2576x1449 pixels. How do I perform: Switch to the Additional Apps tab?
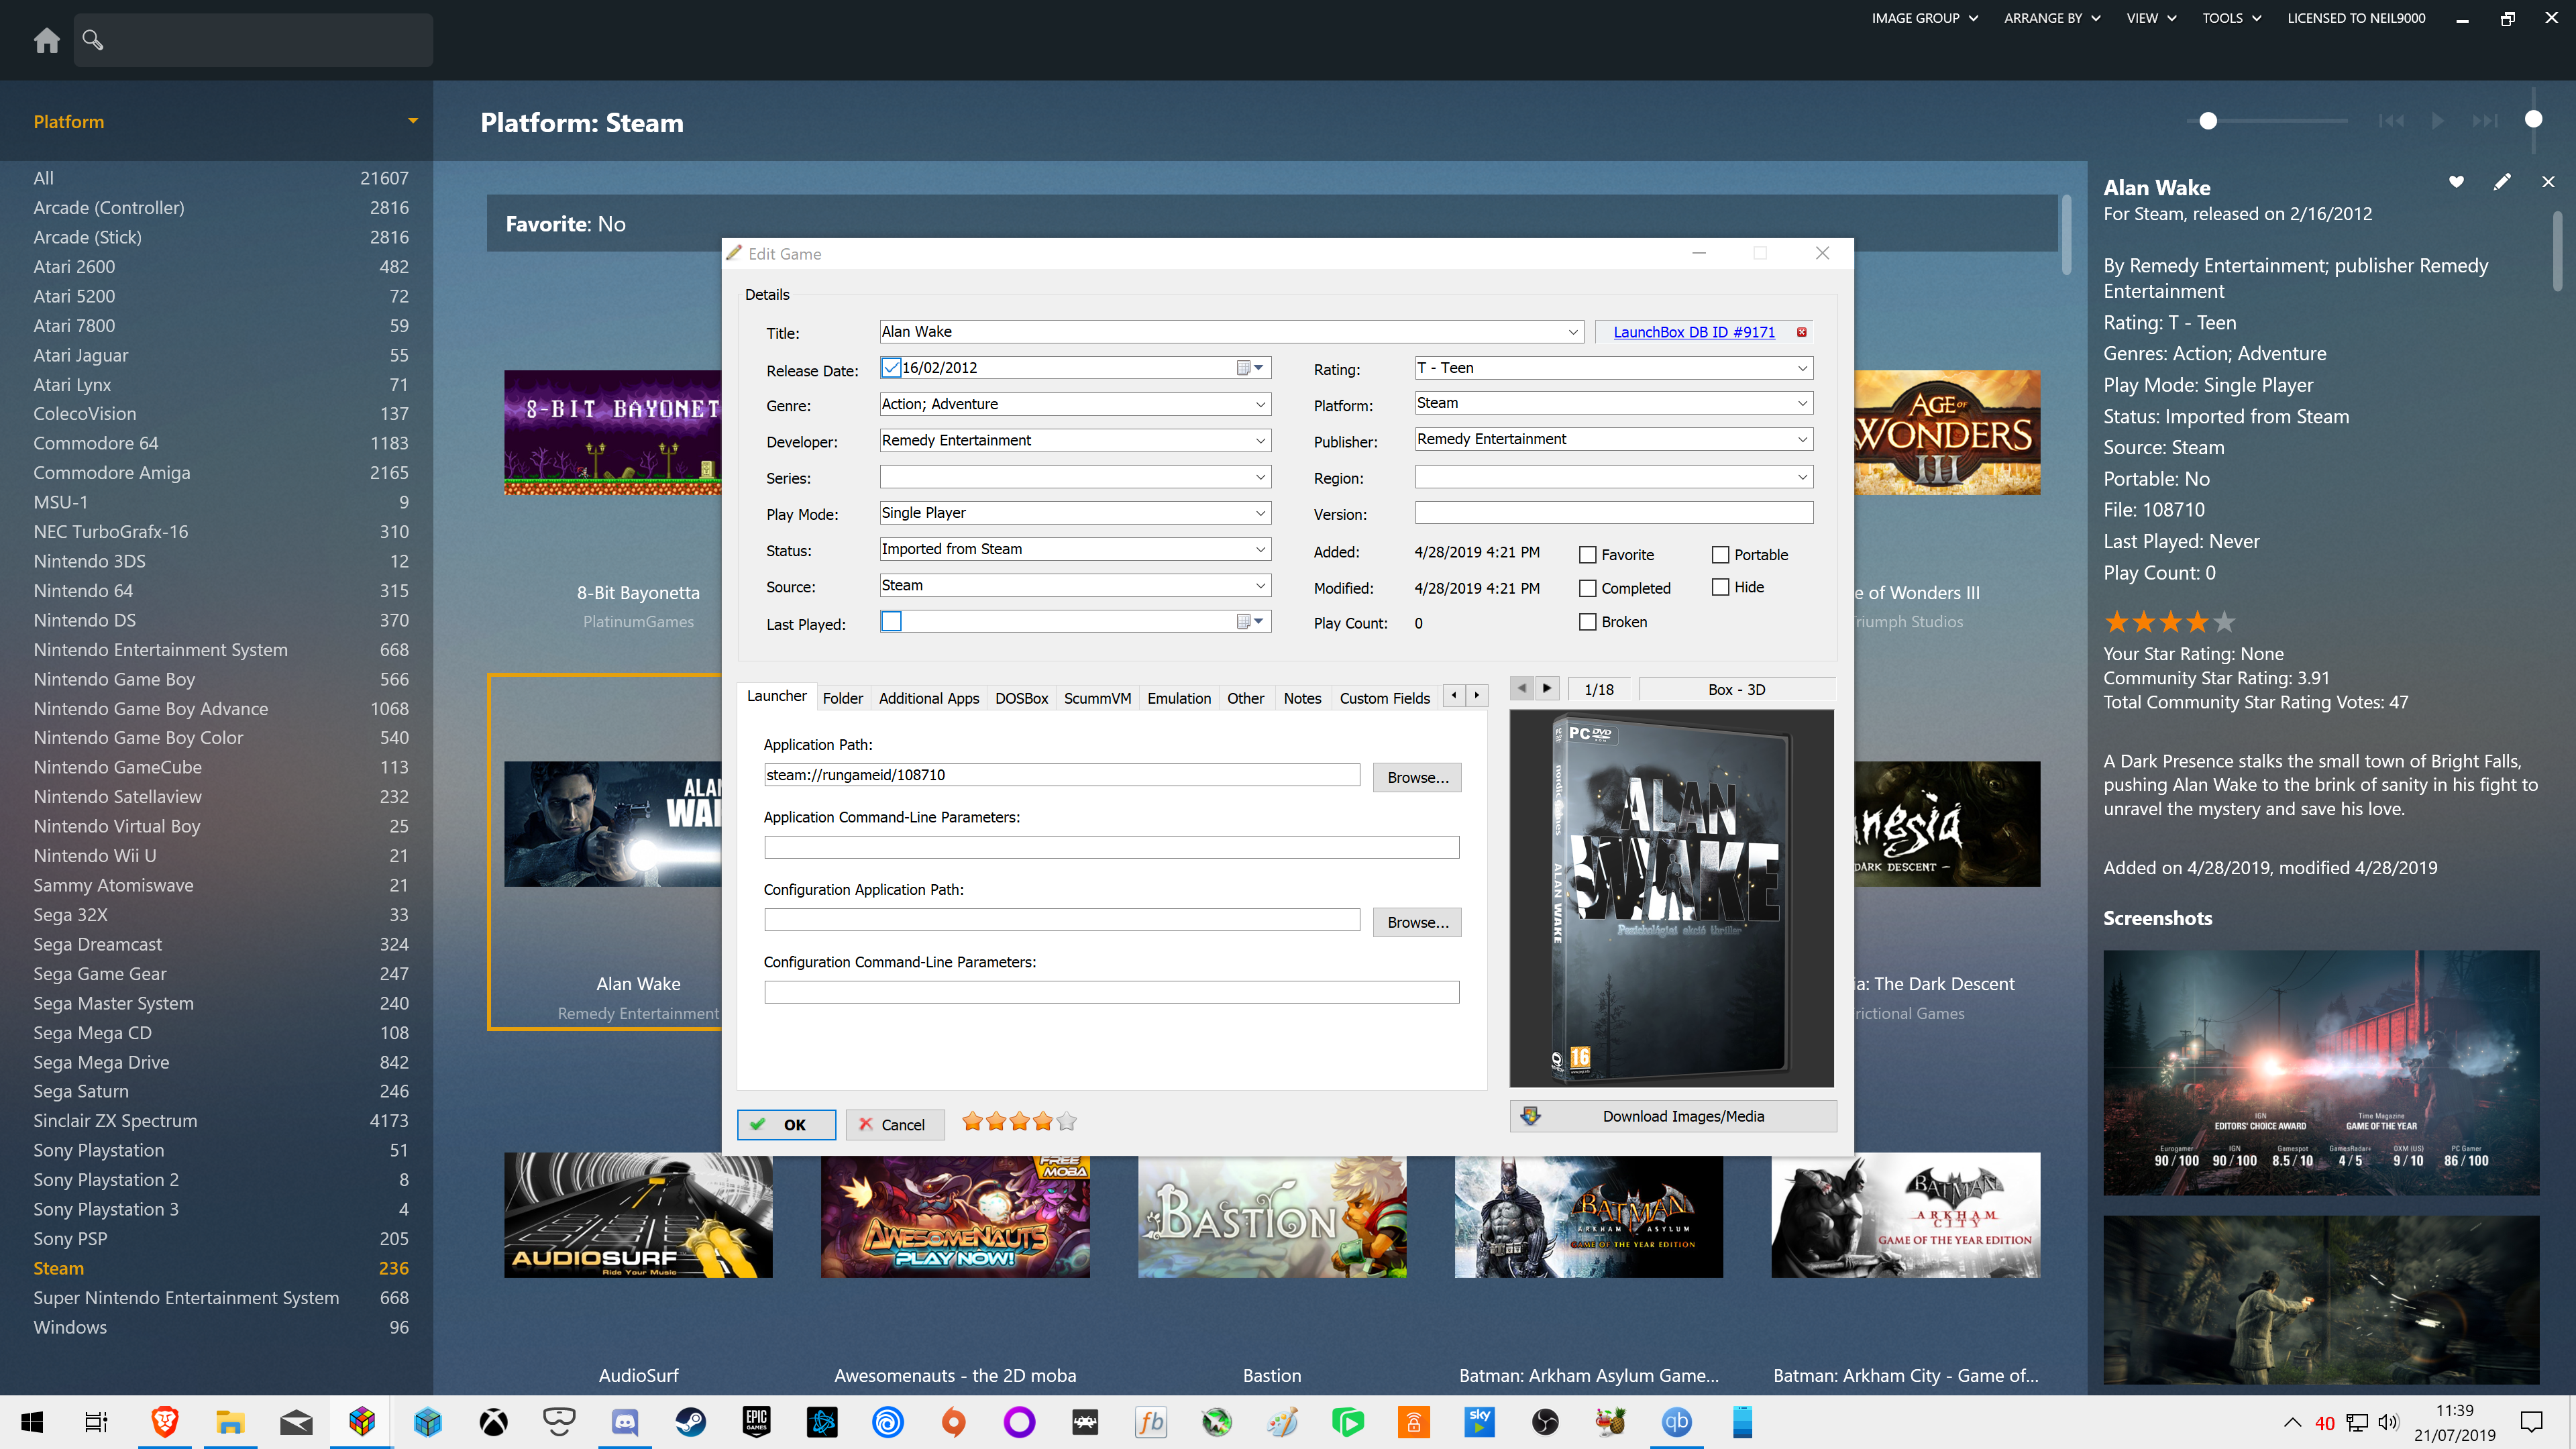928,698
